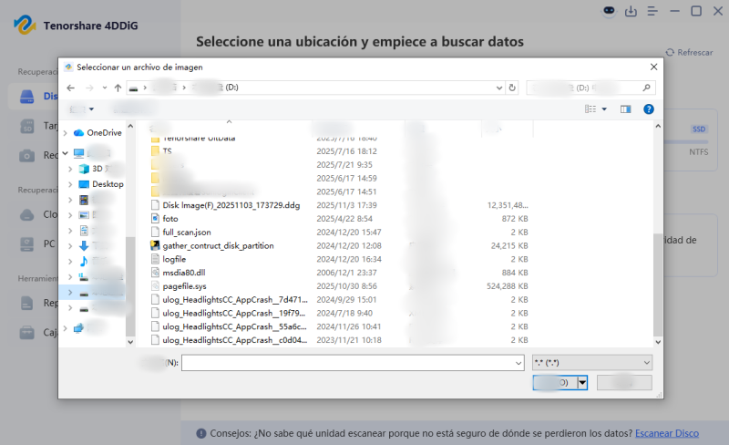Open recent locations dropdown arrow

[105, 88]
